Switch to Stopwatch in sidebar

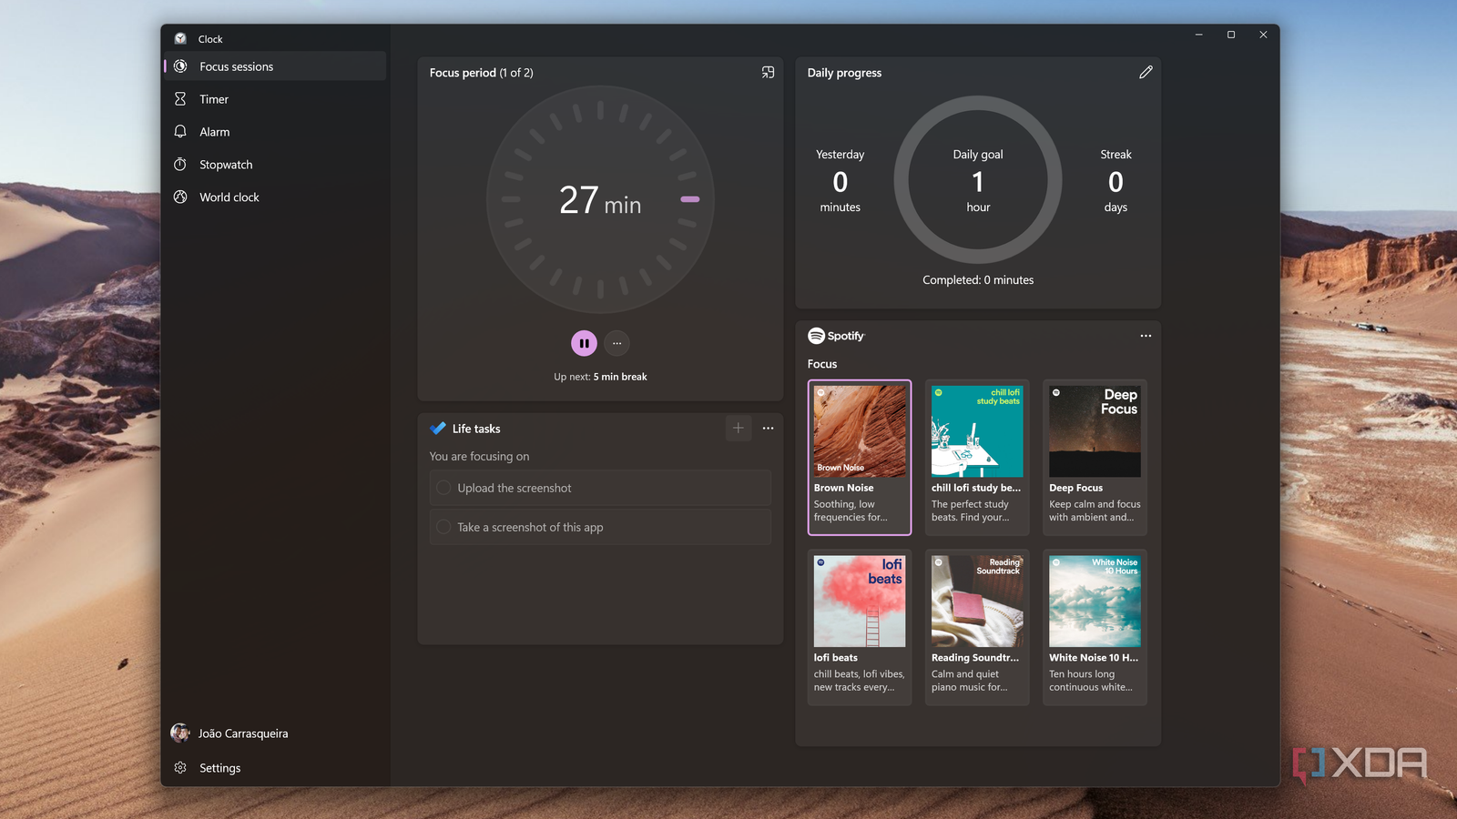226,165
